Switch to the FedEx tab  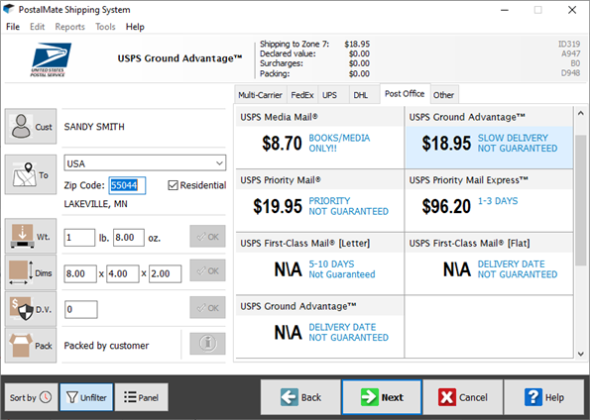pos(302,95)
